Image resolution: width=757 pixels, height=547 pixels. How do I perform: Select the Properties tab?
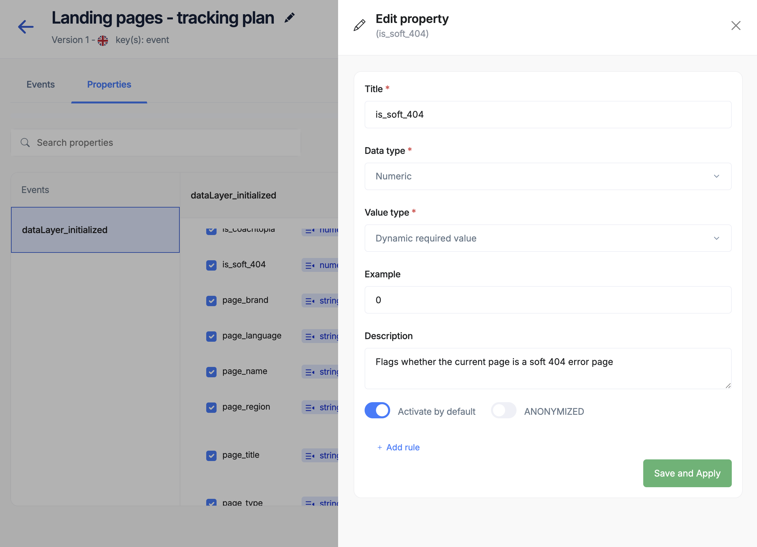109,84
